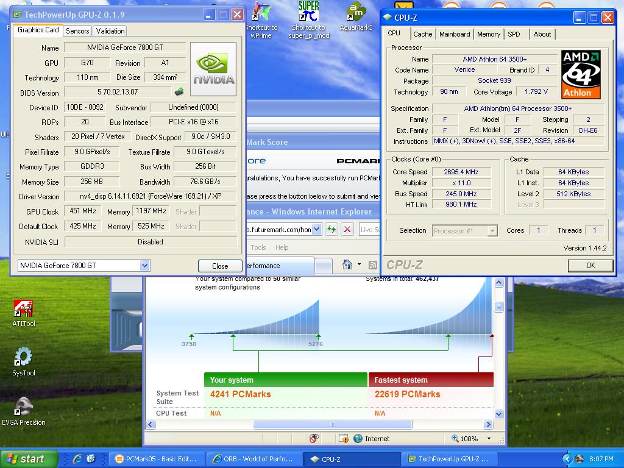Viewport: 624px width, 468px height.
Task: Open the wPrime shortcut icon on desktop
Action: (x=261, y=20)
